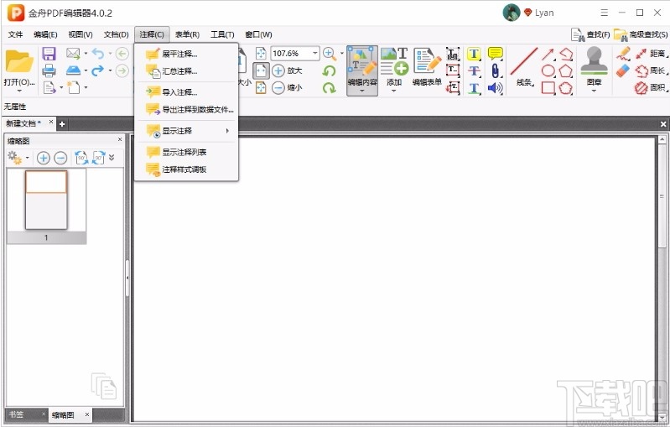Select the red oval shape tool
The height and width of the screenshot is (427, 670).
point(548,71)
